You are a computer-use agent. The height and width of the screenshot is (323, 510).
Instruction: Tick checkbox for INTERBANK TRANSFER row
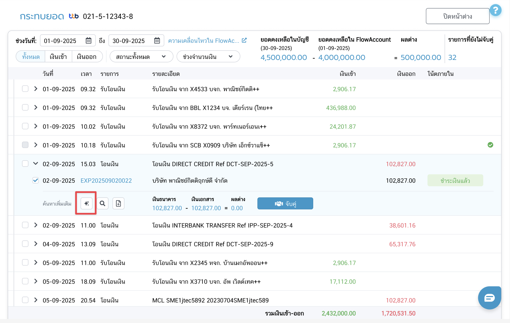25,225
